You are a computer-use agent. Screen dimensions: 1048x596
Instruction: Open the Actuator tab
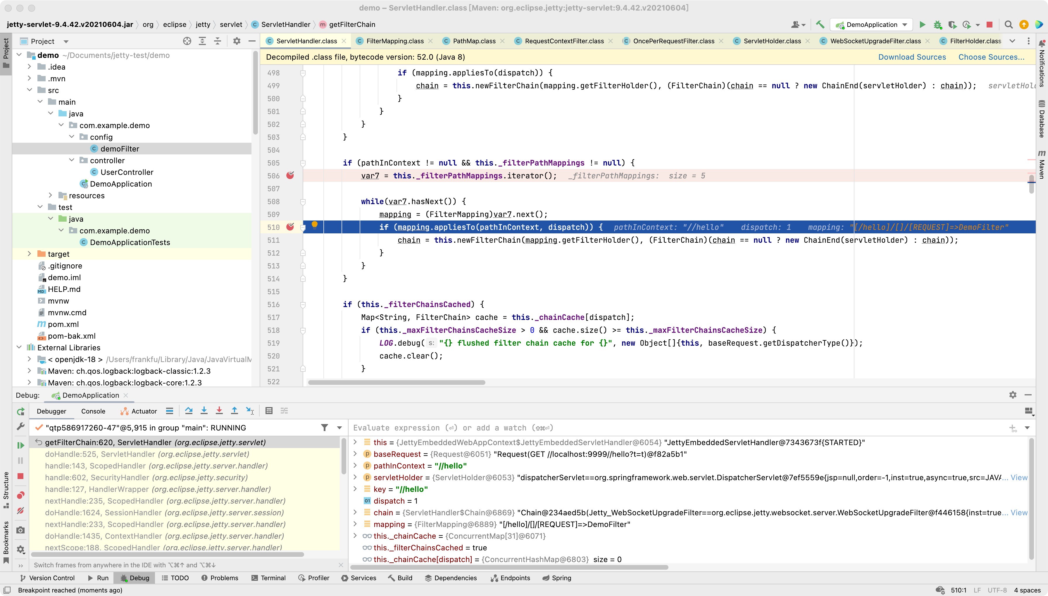point(139,411)
